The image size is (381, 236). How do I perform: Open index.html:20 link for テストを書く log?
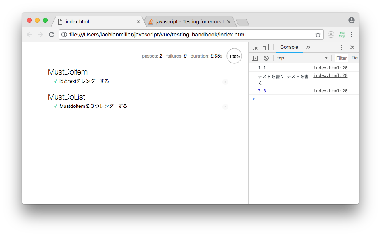330,75
